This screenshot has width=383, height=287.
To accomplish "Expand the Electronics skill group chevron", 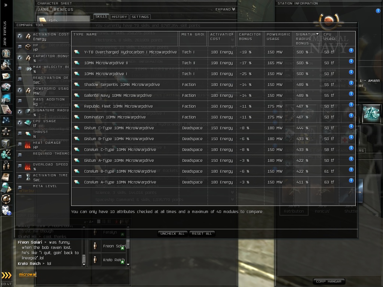I will click(232, 40).
